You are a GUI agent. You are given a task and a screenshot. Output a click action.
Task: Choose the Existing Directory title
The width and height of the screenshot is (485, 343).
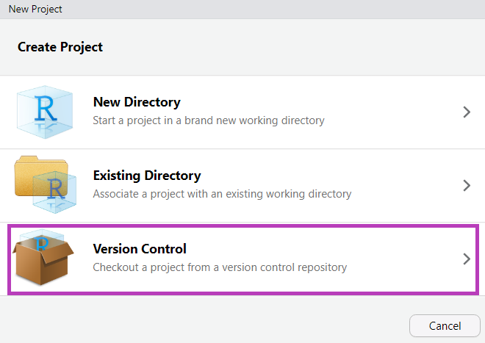coord(147,176)
